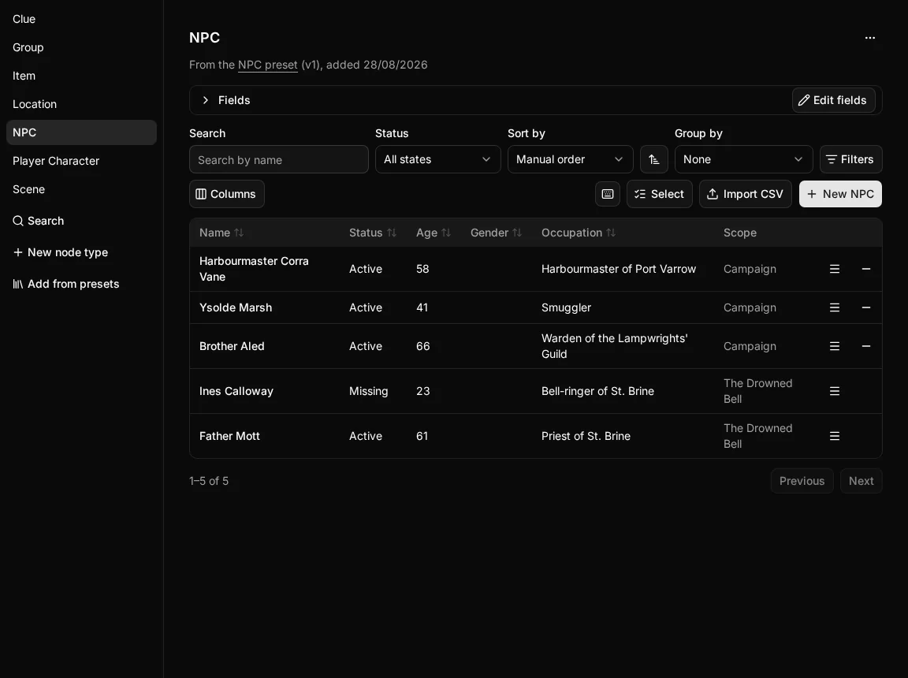Sort table by Occupation column arrows
The image size is (908, 678).
(x=611, y=233)
